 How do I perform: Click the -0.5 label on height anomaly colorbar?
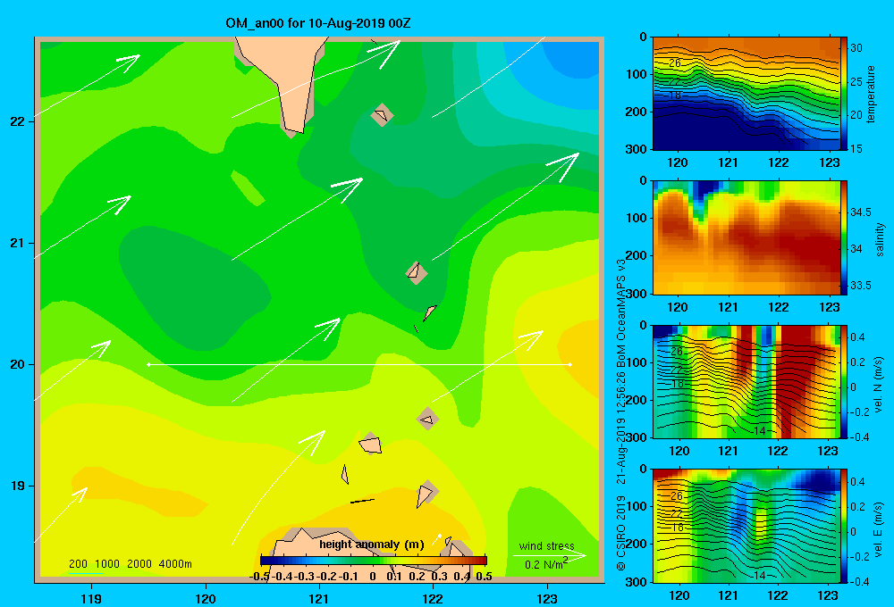coord(259,576)
